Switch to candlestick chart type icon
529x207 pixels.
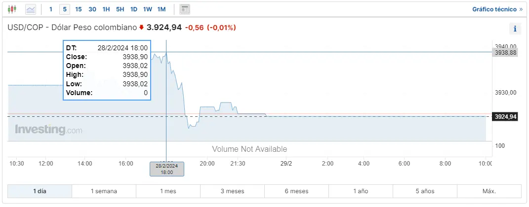(12, 9)
